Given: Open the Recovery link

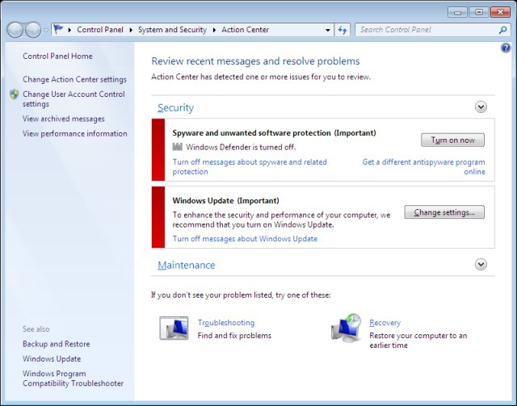Looking at the screenshot, I should point(385,323).
